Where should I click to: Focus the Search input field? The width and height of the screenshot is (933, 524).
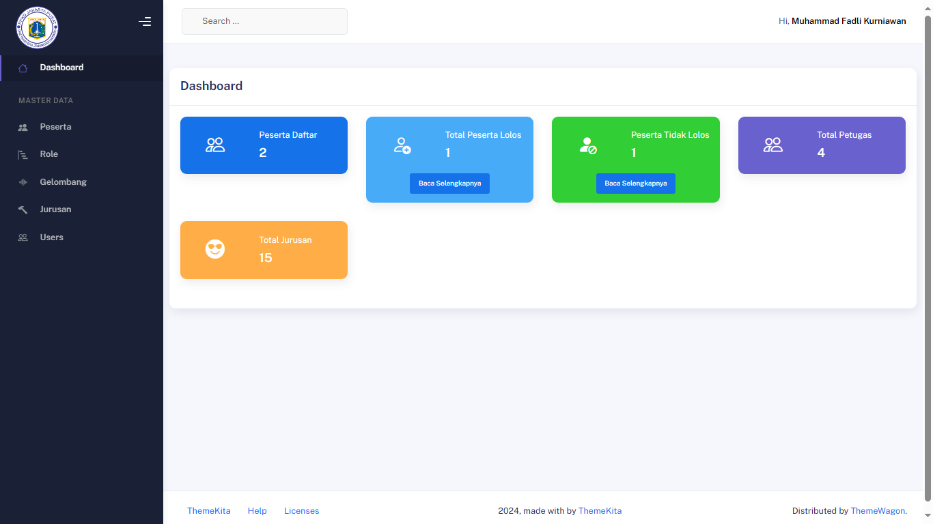tap(264, 21)
